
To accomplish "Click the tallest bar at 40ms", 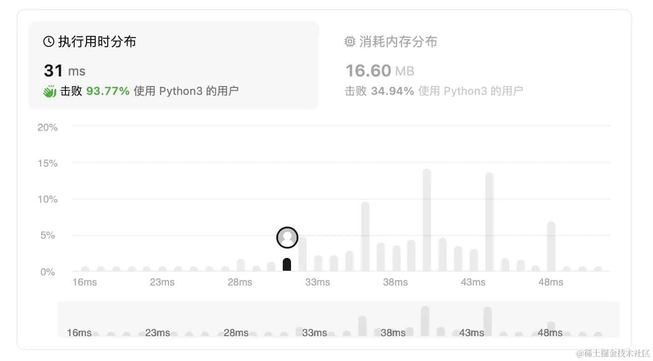I will 427,220.
